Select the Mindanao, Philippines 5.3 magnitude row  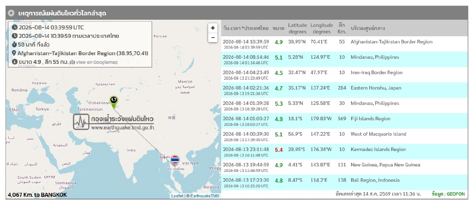344,106
